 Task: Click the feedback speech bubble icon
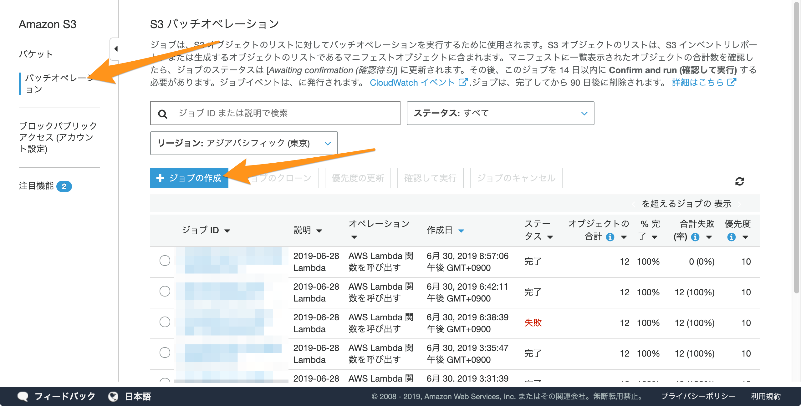(x=23, y=397)
